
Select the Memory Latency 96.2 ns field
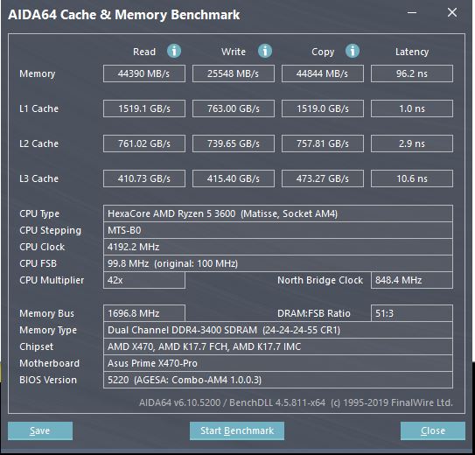point(412,73)
